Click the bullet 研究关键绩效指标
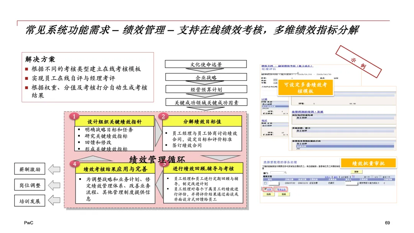Viewport: 414px width, 233px height. point(106,136)
